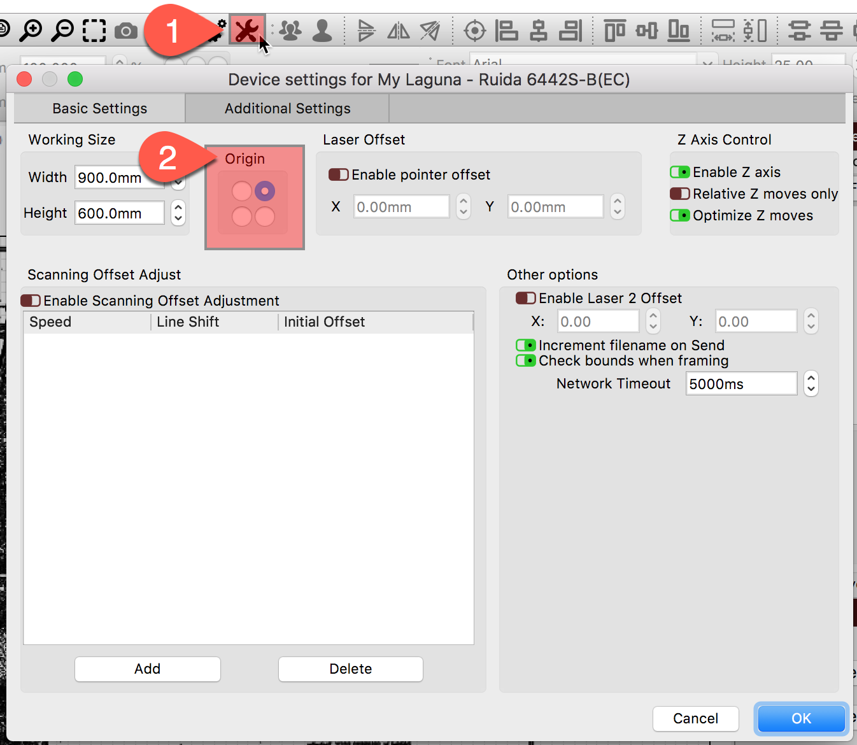Viewport: 857px width, 745px height.
Task: Click the pointer offset X stepper
Action: (464, 206)
